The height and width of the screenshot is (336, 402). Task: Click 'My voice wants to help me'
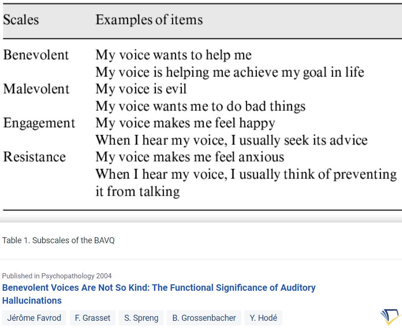[x=174, y=55]
